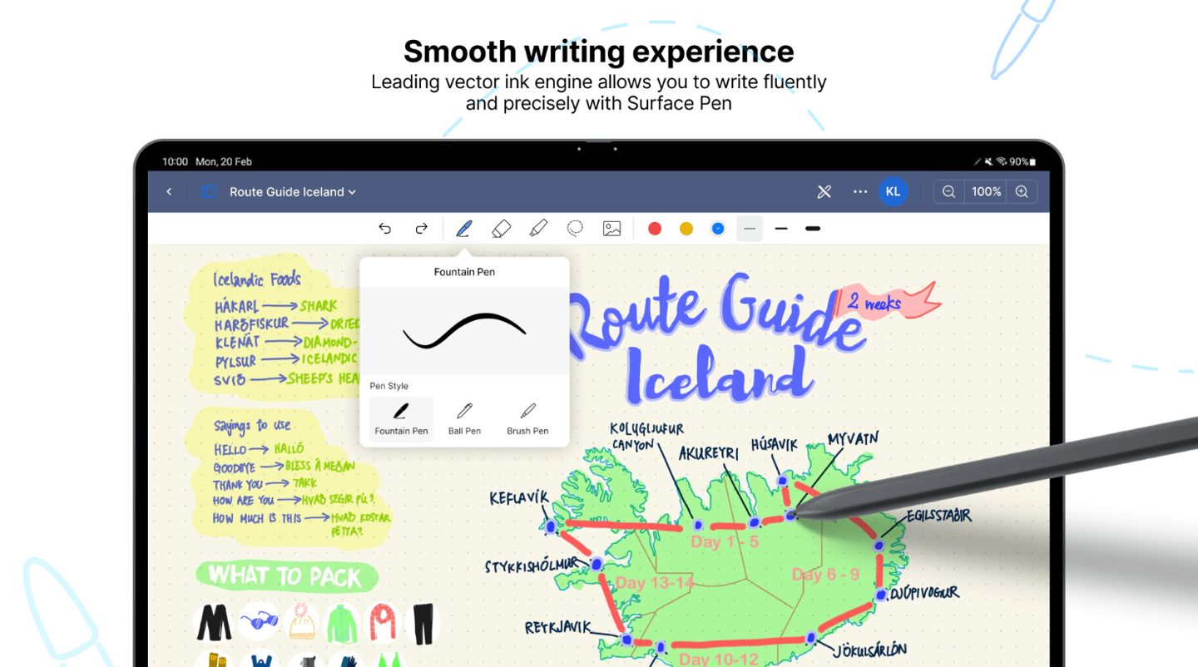Select the Eraser tool

[501, 229]
